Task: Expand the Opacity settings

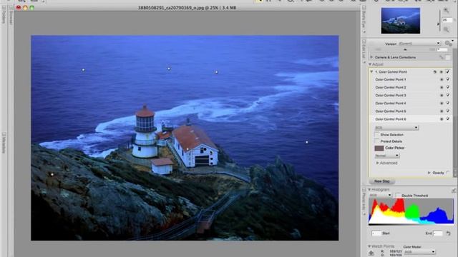Action: point(429,173)
